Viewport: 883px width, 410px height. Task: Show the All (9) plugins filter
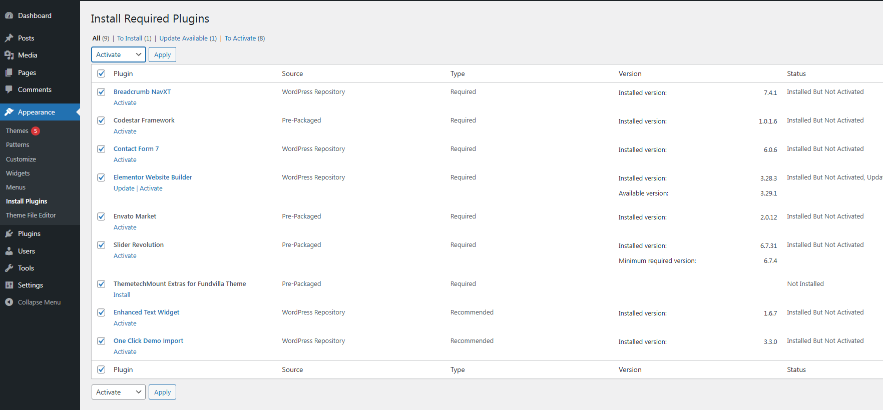101,38
